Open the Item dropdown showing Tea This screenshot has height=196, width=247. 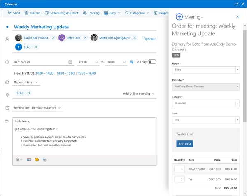point(206,120)
